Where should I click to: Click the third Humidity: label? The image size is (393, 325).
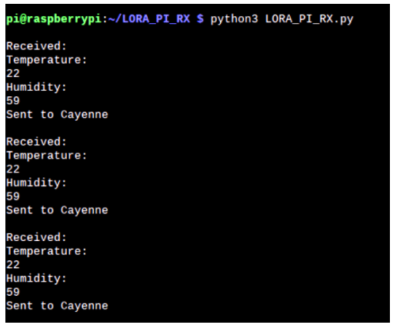coord(36,279)
